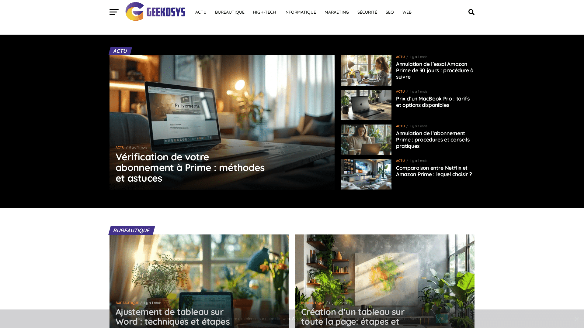Open the MacBook Pro pricing thumbnail
Image resolution: width=584 pixels, height=328 pixels.
(x=366, y=105)
